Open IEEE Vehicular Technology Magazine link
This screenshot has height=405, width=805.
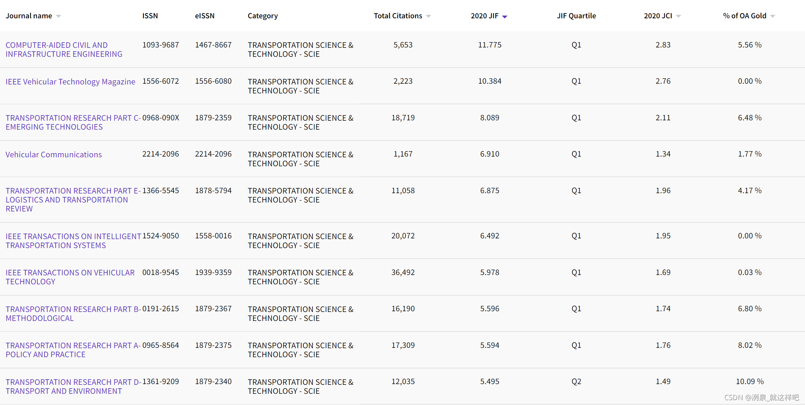[x=70, y=82]
